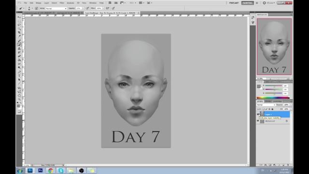Click the Color panel foreground swatch
This screenshot has height=174, width=309.
[259, 86]
